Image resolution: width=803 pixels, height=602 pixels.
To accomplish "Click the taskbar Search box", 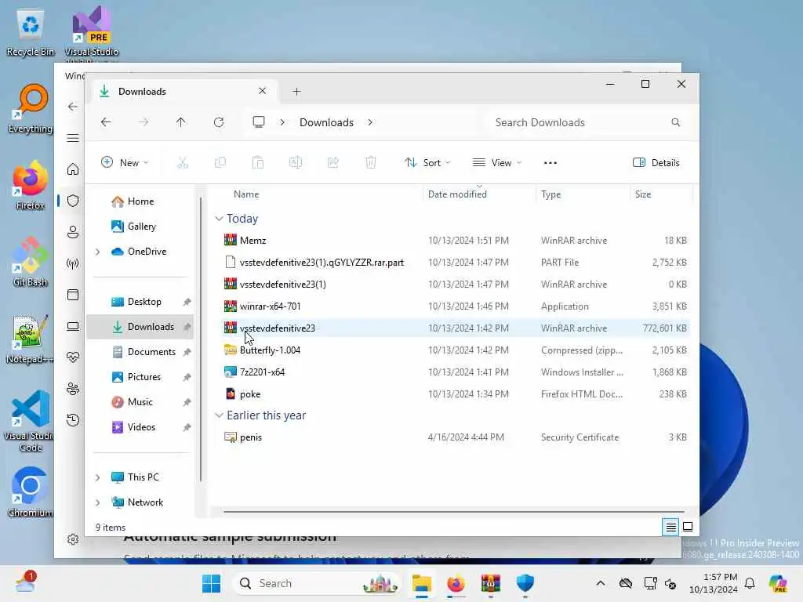I will tap(316, 583).
